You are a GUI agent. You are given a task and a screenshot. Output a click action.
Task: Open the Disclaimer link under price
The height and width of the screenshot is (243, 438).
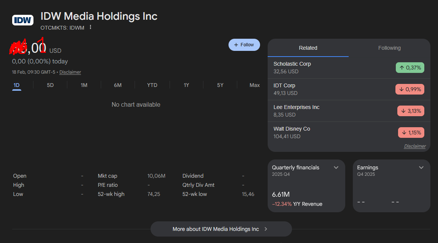click(x=70, y=72)
